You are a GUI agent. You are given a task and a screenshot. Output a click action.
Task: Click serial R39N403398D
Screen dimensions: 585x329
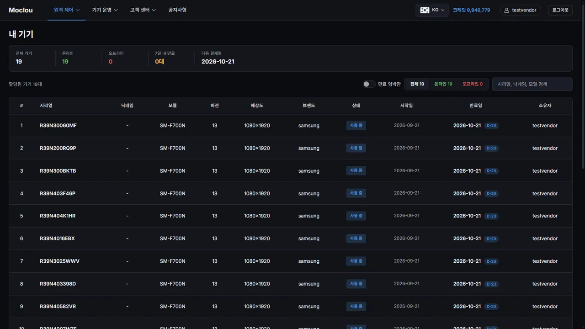pos(58,284)
